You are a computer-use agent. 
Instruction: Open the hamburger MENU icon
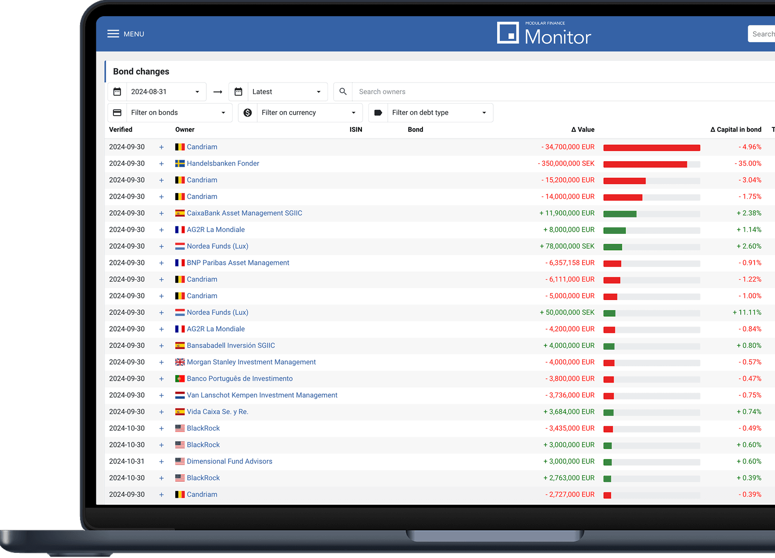tap(113, 34)
